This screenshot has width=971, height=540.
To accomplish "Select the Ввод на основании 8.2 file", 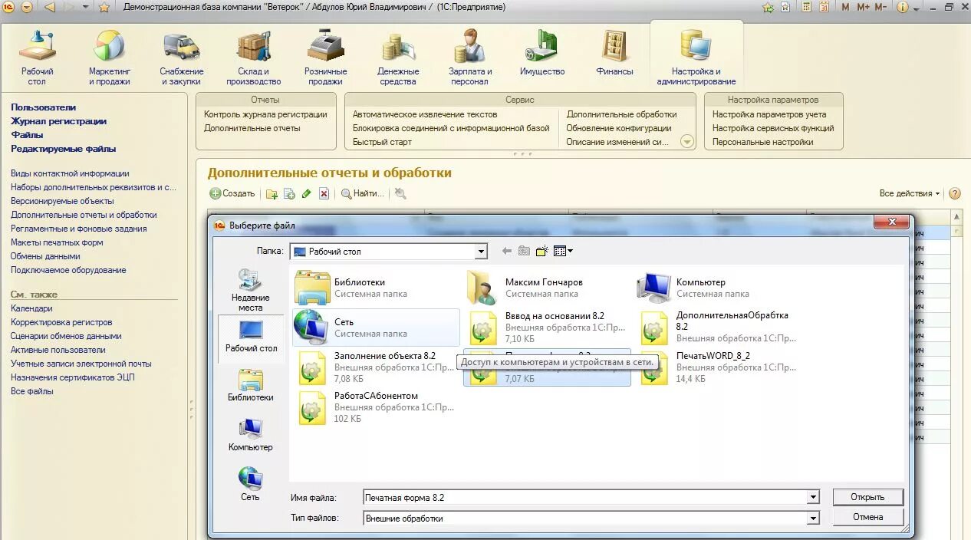I will tap(548, 328).
